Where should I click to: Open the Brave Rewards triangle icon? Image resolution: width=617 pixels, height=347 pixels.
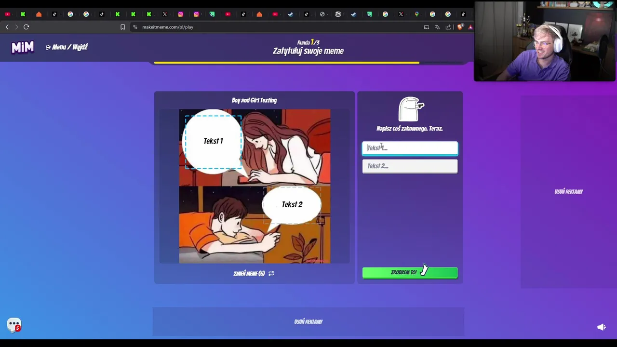[470, 27]
